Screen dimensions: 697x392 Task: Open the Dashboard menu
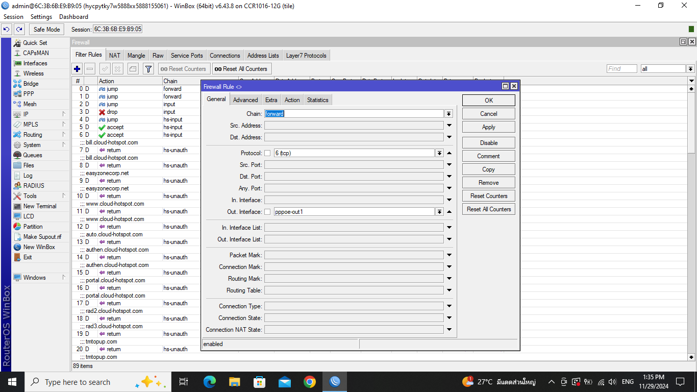73,17
